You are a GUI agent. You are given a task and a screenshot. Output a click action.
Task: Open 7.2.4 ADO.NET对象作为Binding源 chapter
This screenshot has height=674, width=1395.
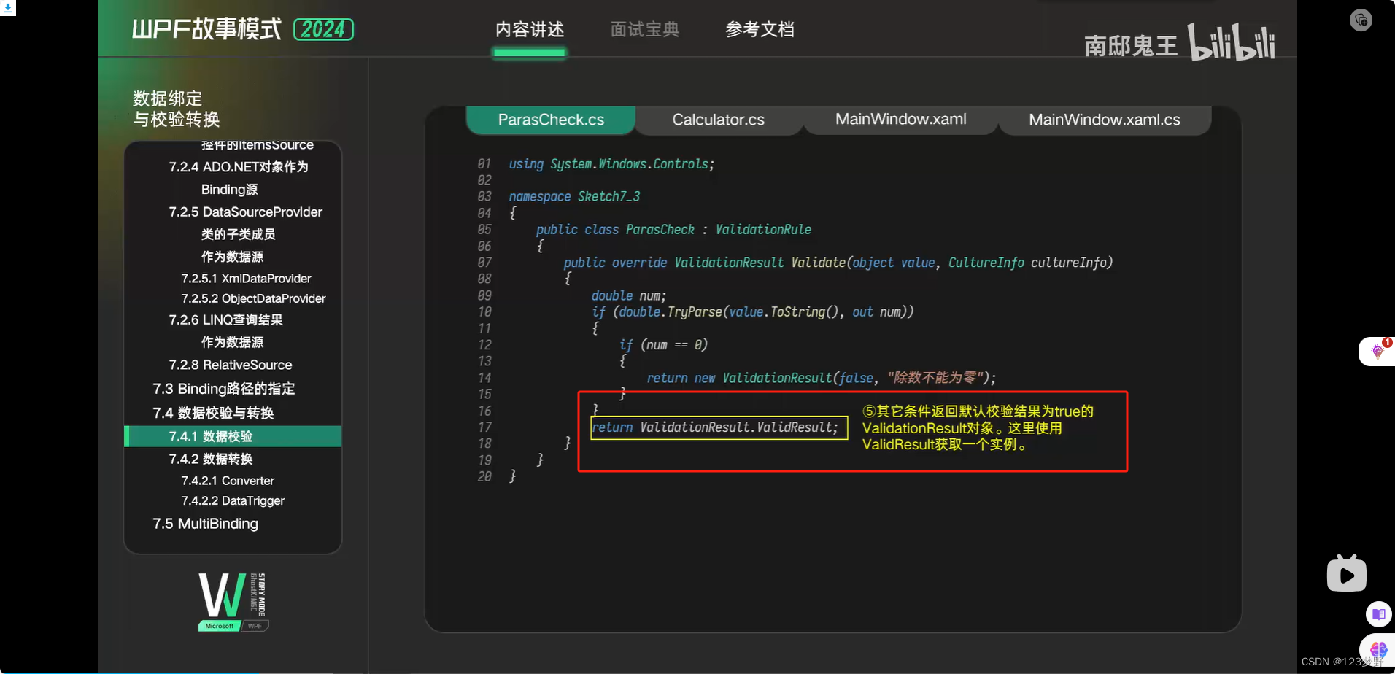239,178
